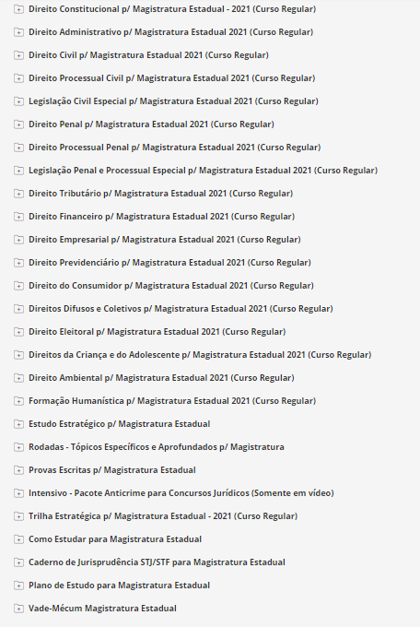The image size is (420, 627).
Task: Expand the Formação Humanística plus icon
Action: click(x=18, y=401)
